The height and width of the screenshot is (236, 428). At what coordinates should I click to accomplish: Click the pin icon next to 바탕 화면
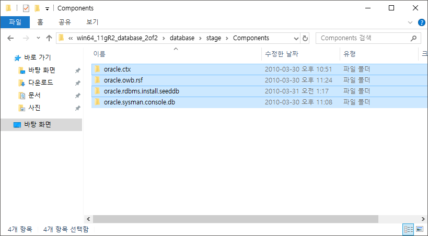[x=78, y=70]
